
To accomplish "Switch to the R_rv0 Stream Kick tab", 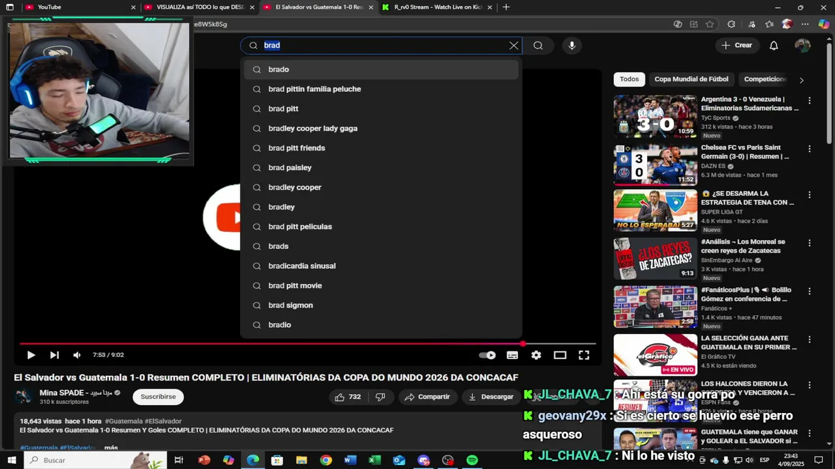I will [x=437, y=7].
